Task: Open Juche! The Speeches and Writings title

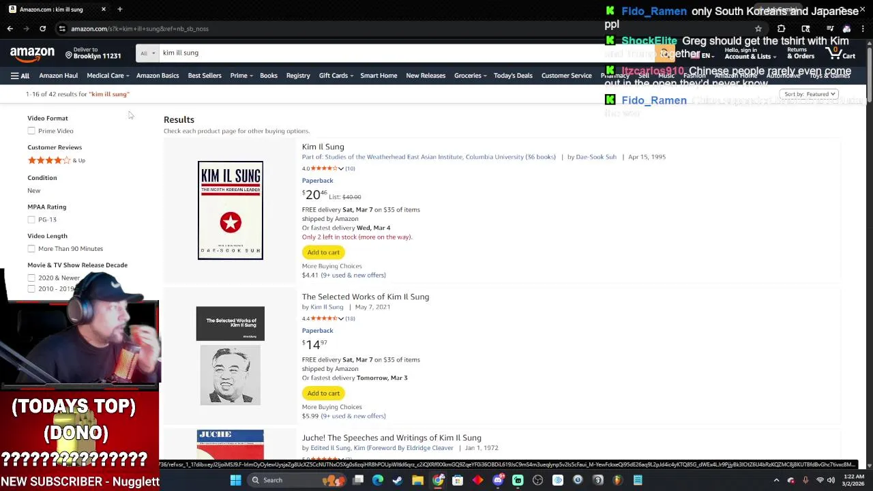Action: 391,438
